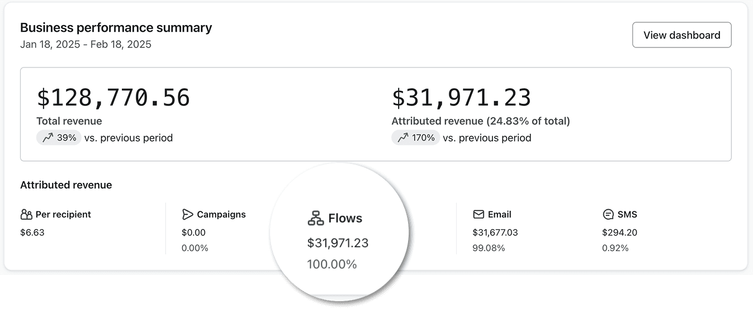Click the Flows hierarchy icon
The width and height of the screenshot is (753, 309).
316,218
